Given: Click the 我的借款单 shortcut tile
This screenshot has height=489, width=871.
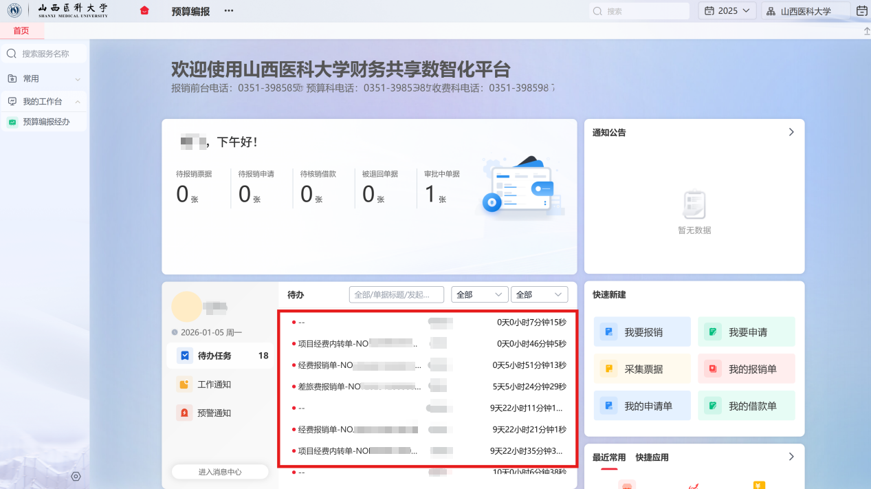Looking at the screenshot, I should pyautogui.click(x=746, y=406).
